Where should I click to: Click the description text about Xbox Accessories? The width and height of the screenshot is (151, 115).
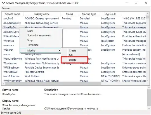[x=73, y=94]
